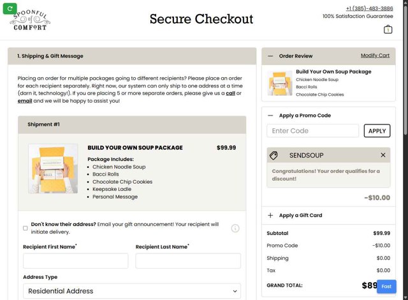Click the email link in the shipping note
The image size is (408, 300).
(x=25, y=101)
